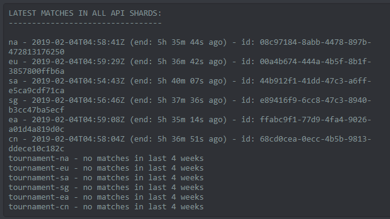Click the sa match id starting 44b912f1

(316, 81)
